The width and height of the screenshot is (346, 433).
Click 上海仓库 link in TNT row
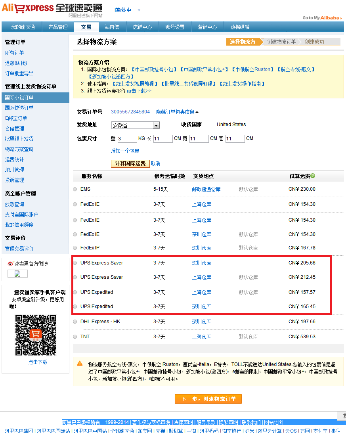click(201, 337)
